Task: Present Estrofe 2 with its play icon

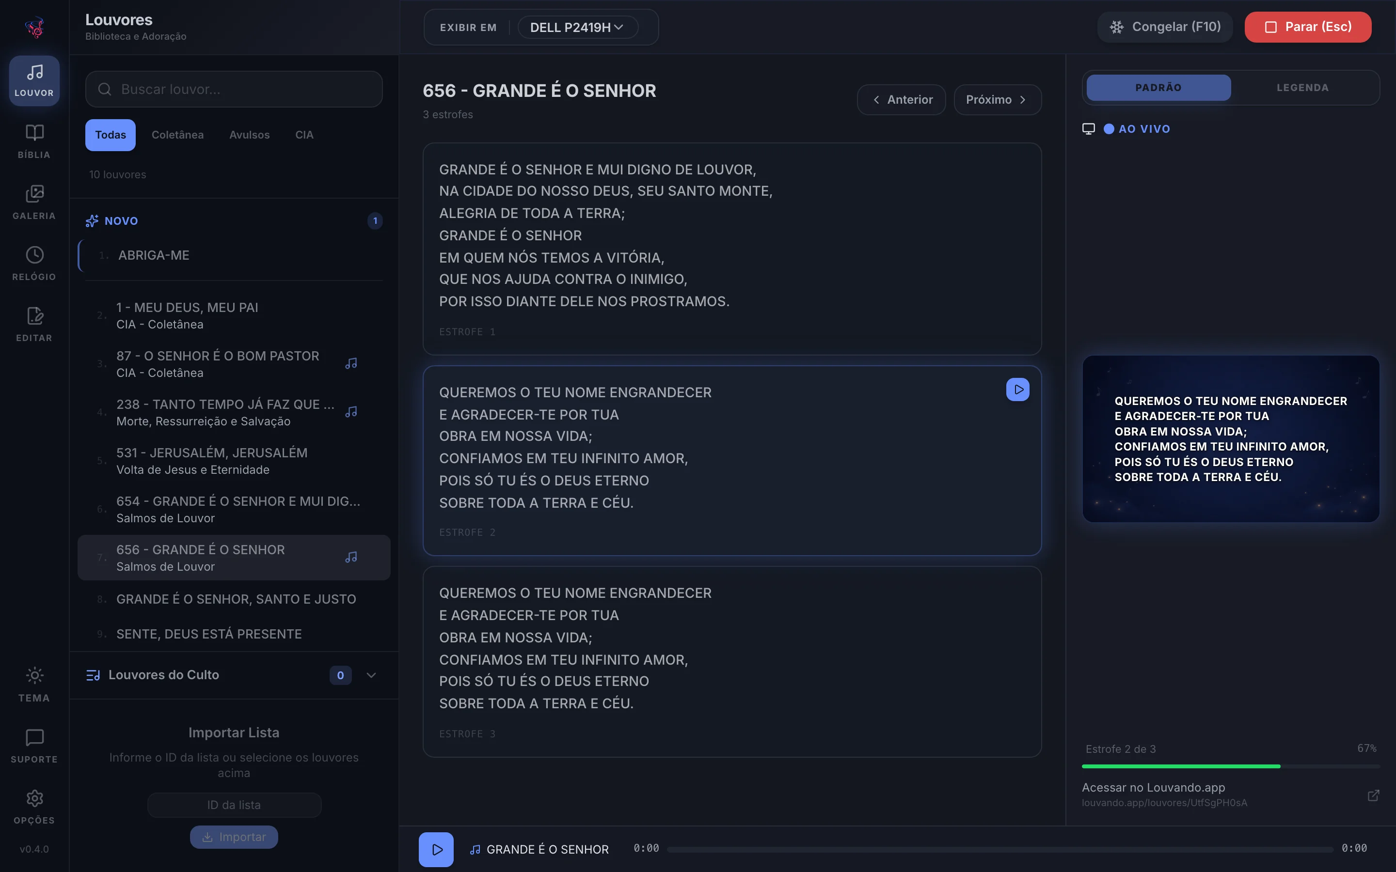Action: click(1017, 389)
